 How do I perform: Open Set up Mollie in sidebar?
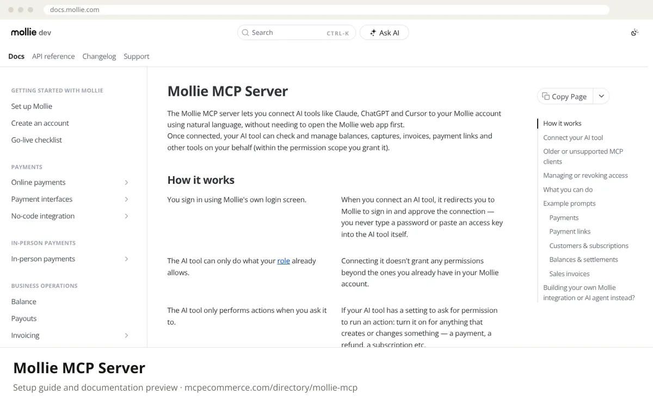pos(32,106)
